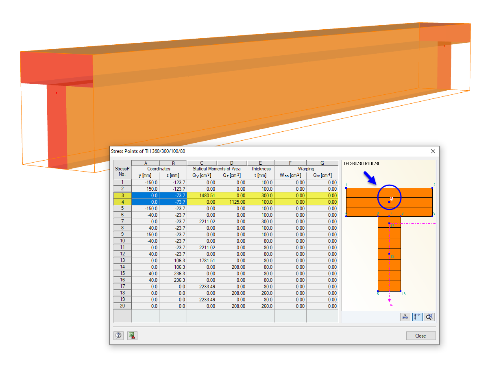Click the cell with value 1781.51
Image resolution: width=488 pixels, height=366 pixels.
tap(202, 261)
